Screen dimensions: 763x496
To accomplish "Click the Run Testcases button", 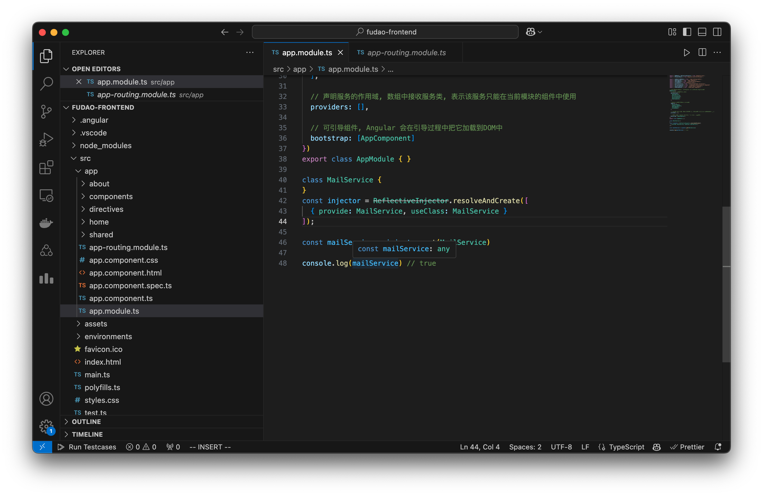I will [x=88, y=447].
